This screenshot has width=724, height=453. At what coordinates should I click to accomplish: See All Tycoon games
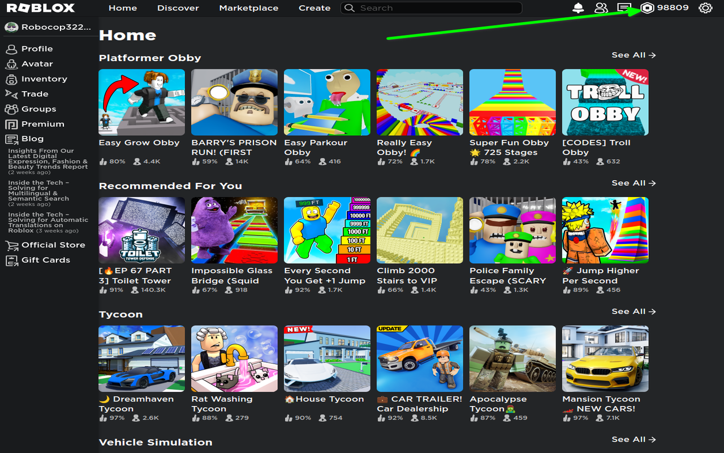click(x=633, y=311)
